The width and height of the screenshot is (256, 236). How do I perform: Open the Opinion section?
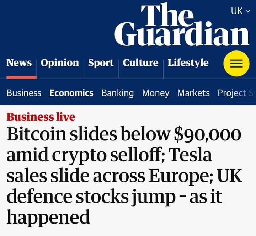click(x=60, y=63)
